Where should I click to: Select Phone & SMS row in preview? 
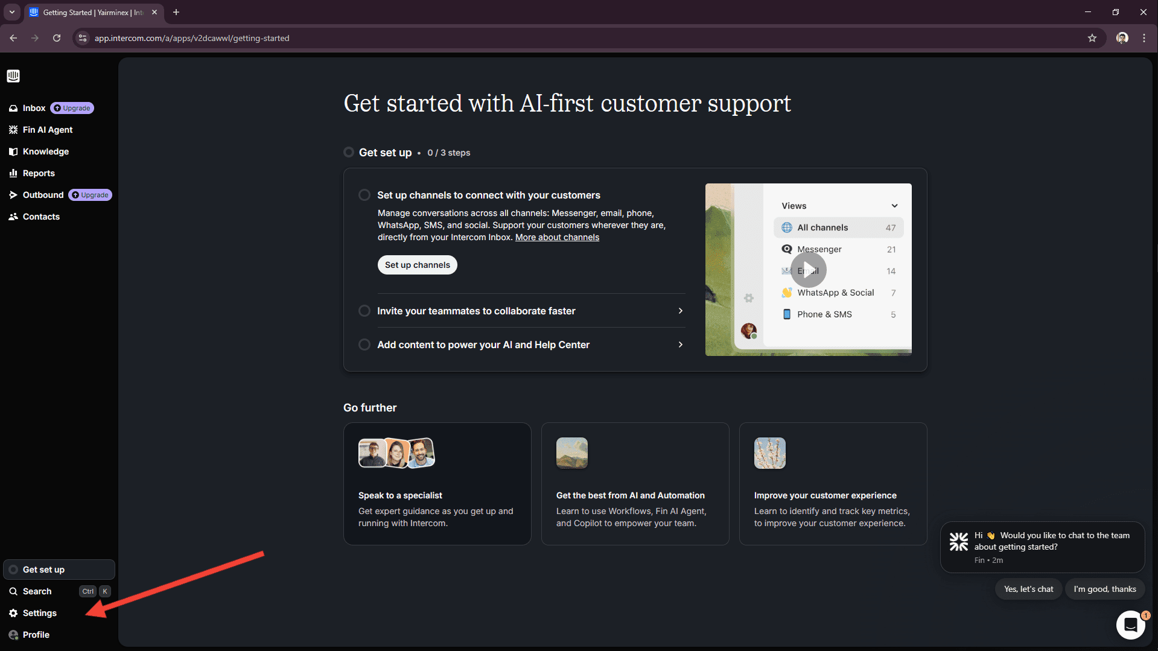(838, 314)
